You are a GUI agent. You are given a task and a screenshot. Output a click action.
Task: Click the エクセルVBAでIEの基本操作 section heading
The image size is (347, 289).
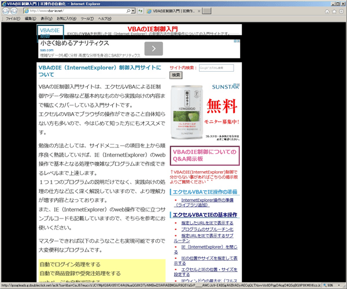pyautogui.click(x=205, y=214)
